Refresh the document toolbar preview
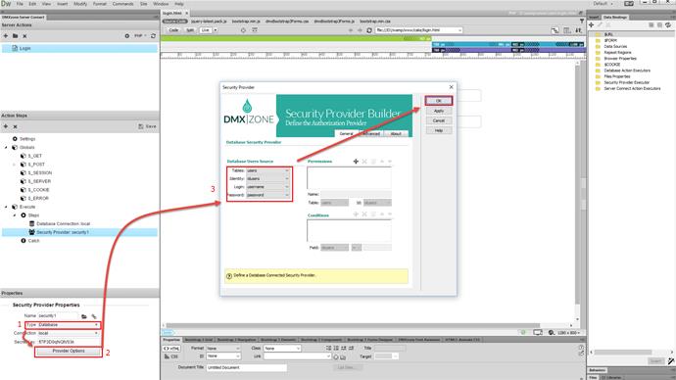This screenshot has width=676, height=380. point(369,30)
